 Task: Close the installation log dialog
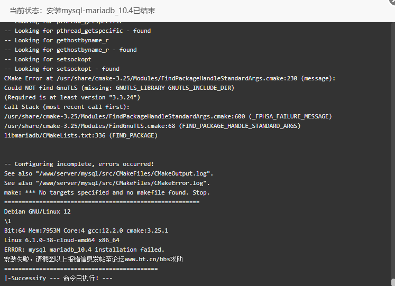point(393,1)
